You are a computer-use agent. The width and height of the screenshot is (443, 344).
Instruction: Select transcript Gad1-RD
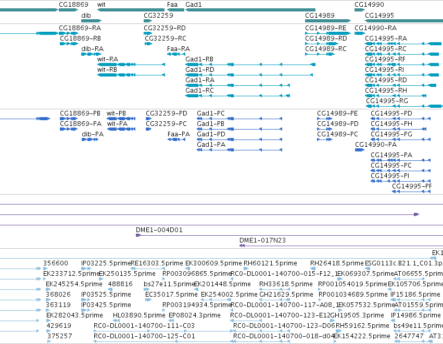(x=200, y=70)
